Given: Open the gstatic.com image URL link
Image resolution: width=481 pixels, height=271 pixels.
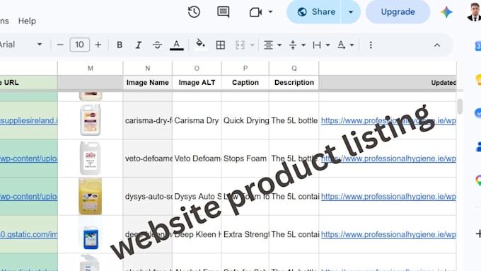Looking at the screenshot, I should point(28,234).
